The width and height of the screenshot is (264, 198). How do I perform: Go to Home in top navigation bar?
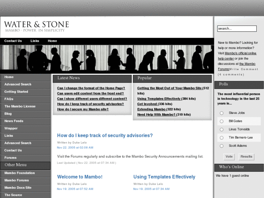(52, 41)
